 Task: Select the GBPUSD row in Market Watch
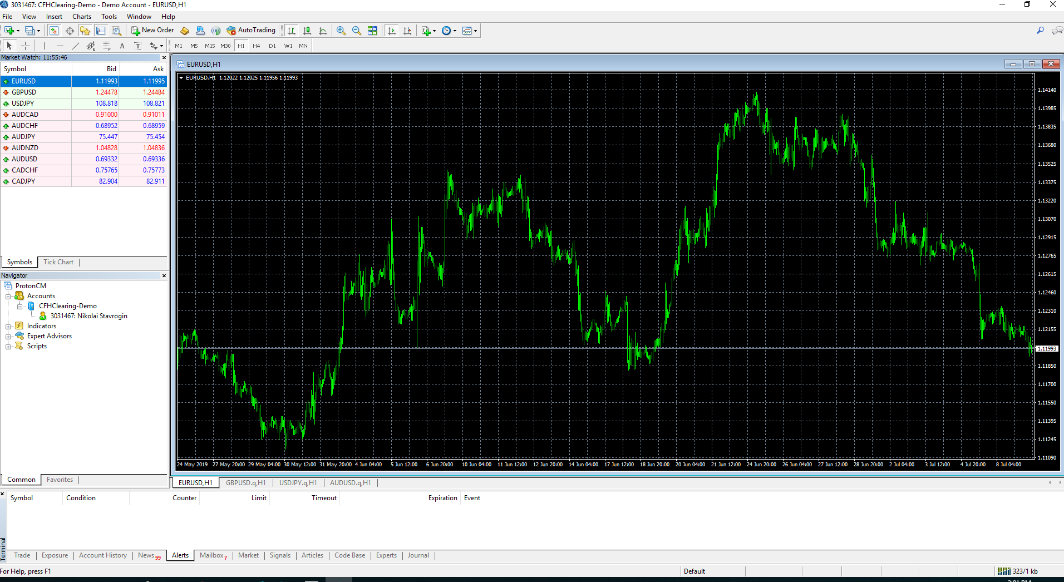coord(83,92)
